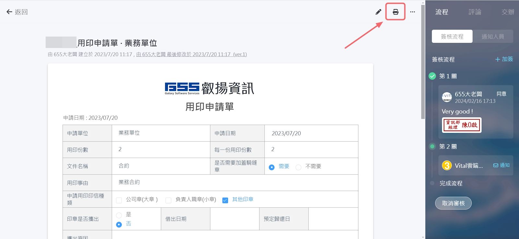519x239 pixels.
Task: Check the 公司章(大章) checkbox
Action: (119, 200)
